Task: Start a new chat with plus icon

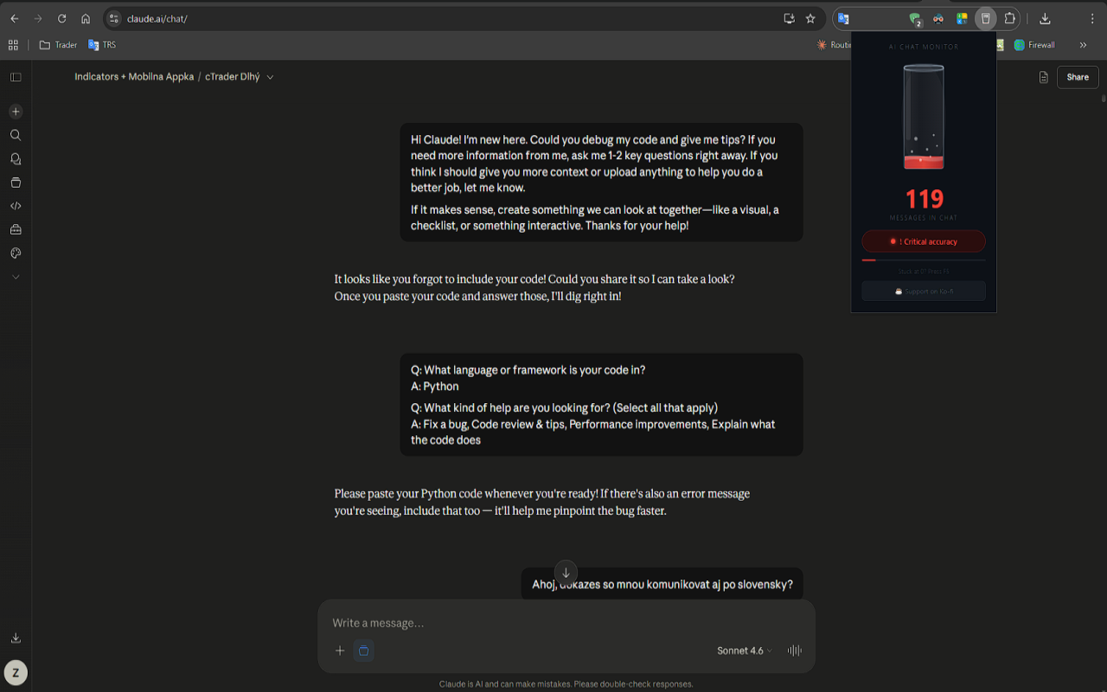Action: point(16,112)
